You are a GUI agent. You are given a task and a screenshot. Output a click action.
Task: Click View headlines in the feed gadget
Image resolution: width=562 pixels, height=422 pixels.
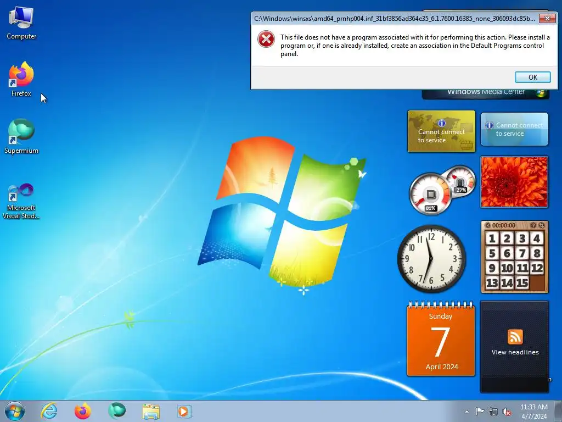click(x=515, y=352)
